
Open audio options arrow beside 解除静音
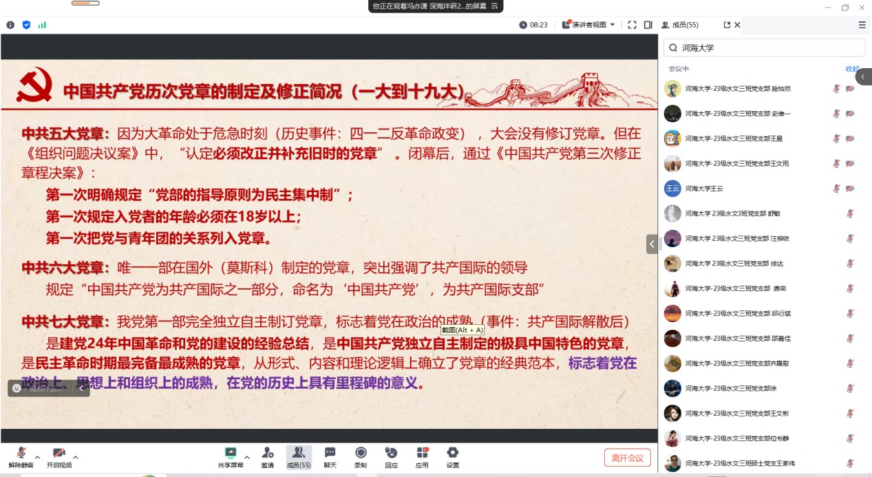coord(37,456)
